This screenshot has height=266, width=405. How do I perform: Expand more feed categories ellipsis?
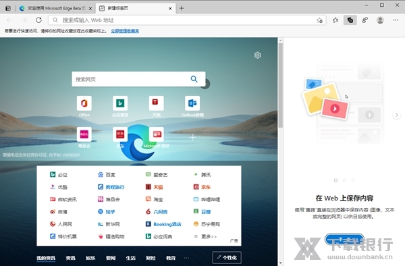click(x=186, y=258)
